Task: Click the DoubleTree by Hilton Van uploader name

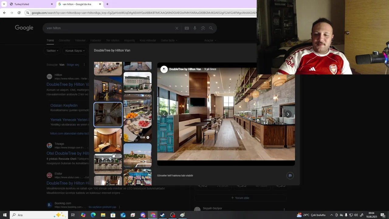Action: coord(185,69)
